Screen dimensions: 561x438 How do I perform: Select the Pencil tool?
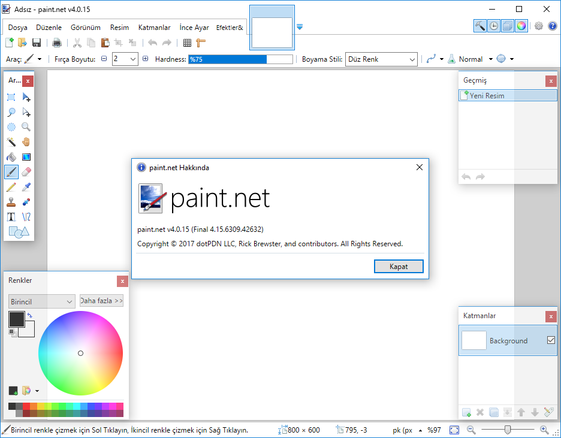(11, 187)
